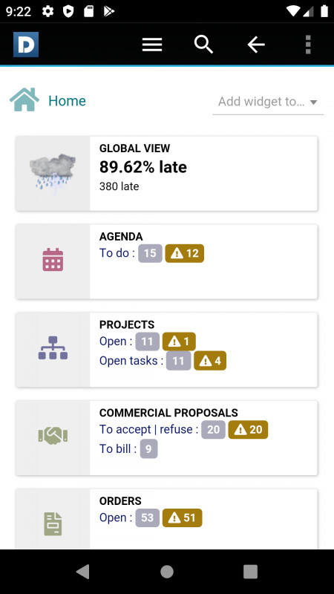Tap the Commercial Proposals handshake icon
The image size is (334, 594).
pos(53,436)
